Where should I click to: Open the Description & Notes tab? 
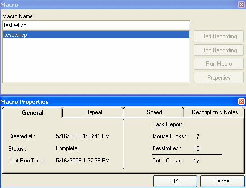click(x=215, y=112)
